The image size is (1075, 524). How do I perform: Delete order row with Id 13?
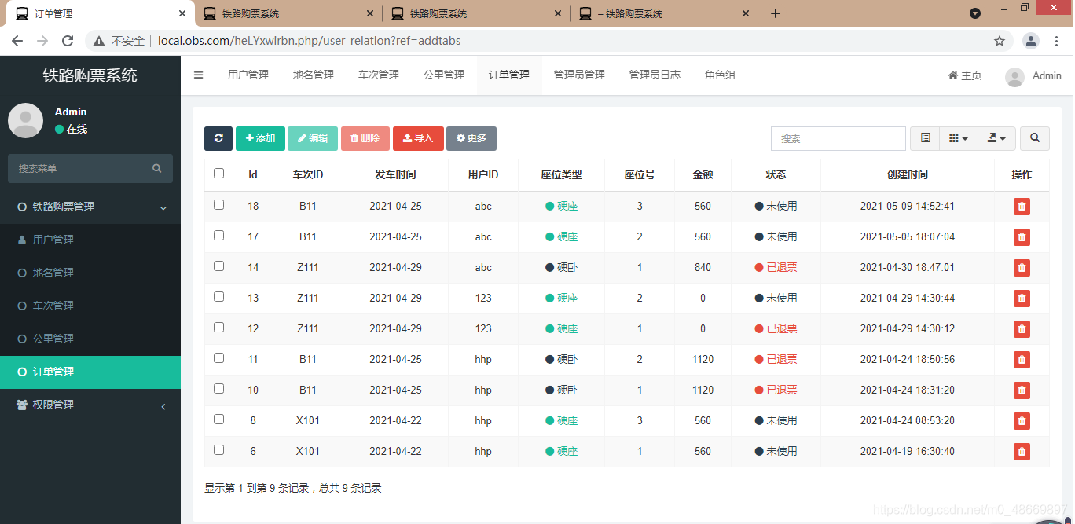click(1022, 299)
